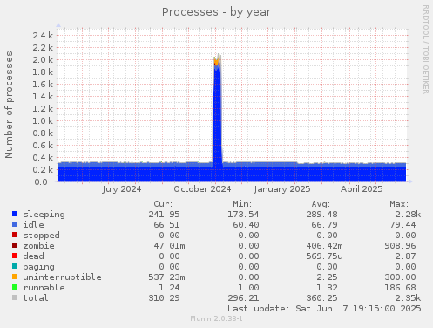The width and height of the screenshot is (433, 328).
Task: Click the zombie legend color swatch
Action: (x=15, y=245)
